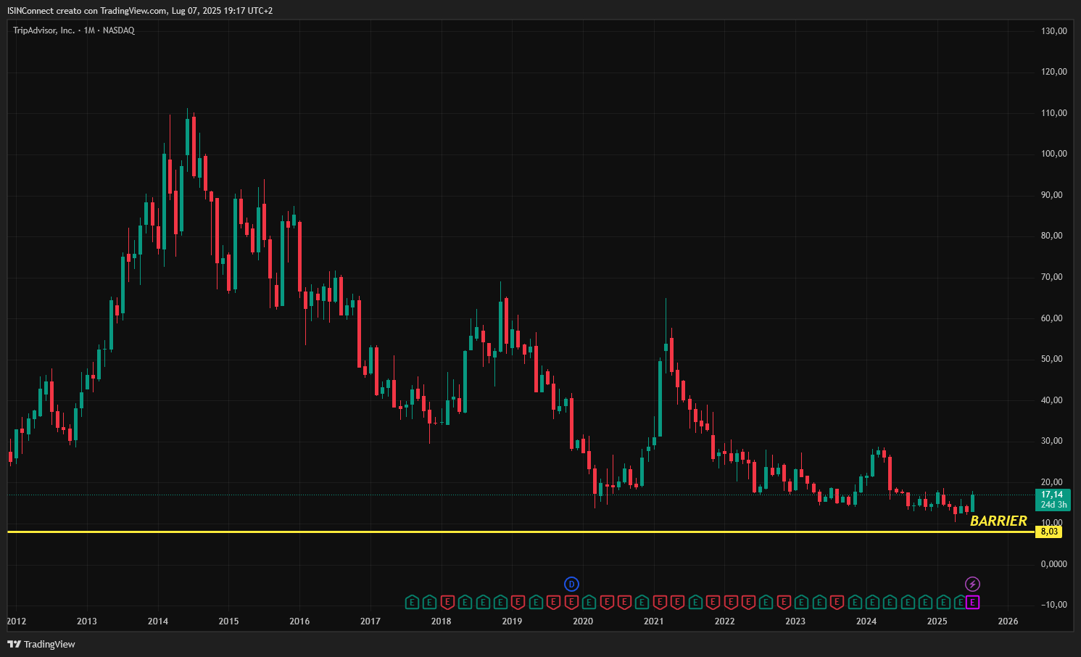Click the 2023 time axis label
This screenshot has width=1081, height=657.
pos(795,621)
